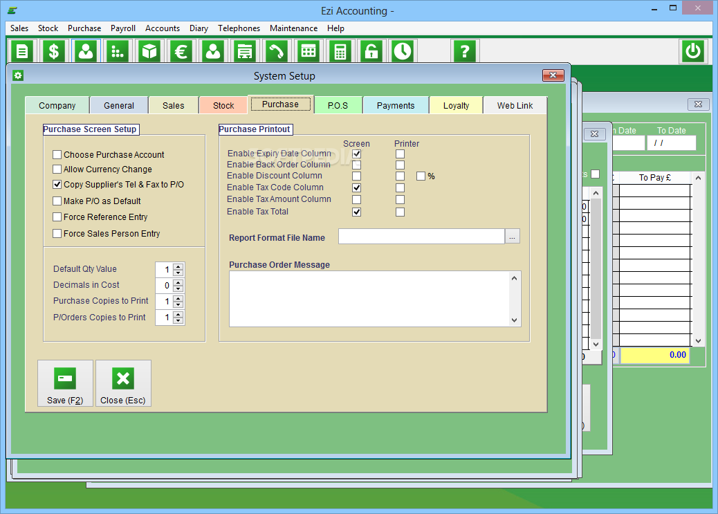
Task: Click the To Date field in background window
Action: (x=671, y=143)
